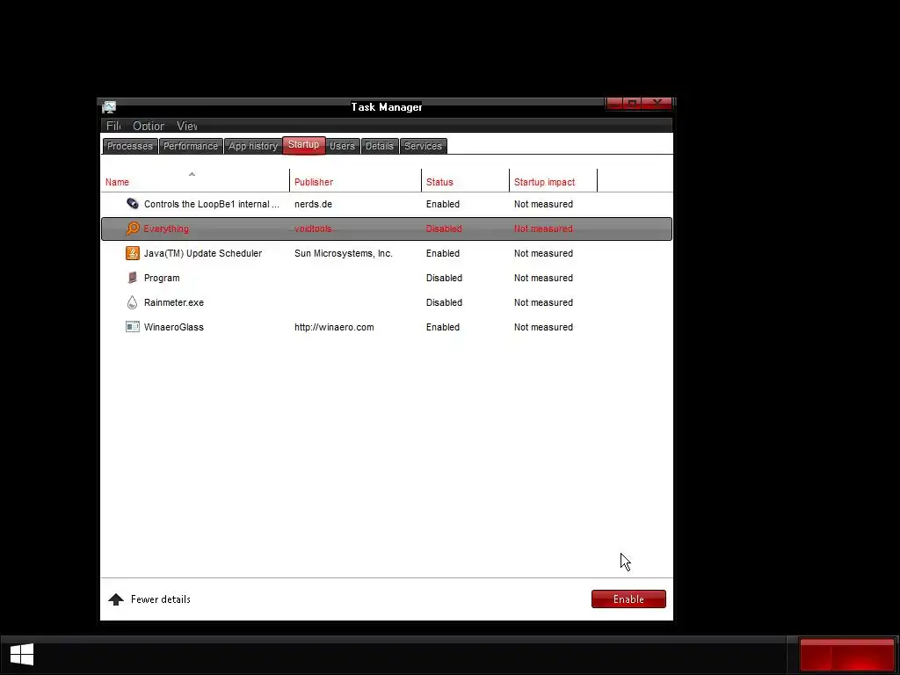This screenshot has height=675, width=900.
Task: Click the voidtools publisher cell
Action: (313, 229)
